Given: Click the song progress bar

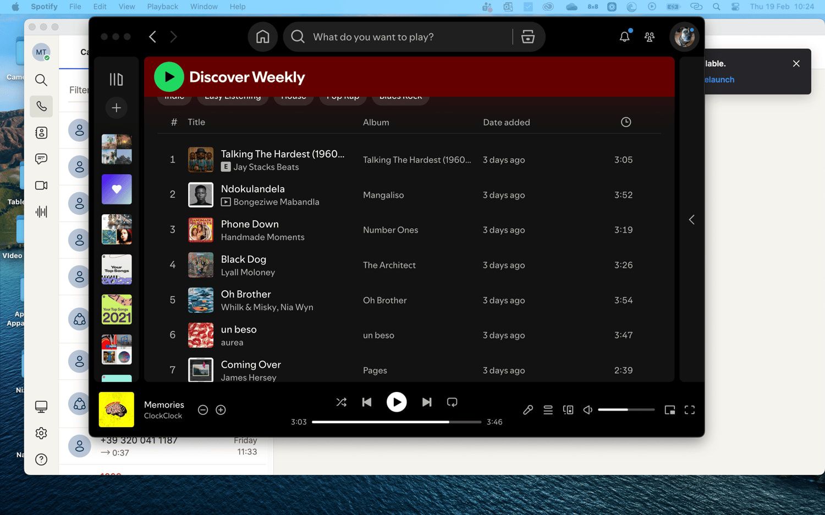Looking at the screenshot, I should click(396, 422).
